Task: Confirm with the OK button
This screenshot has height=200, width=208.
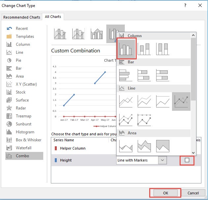Action: 165,193
